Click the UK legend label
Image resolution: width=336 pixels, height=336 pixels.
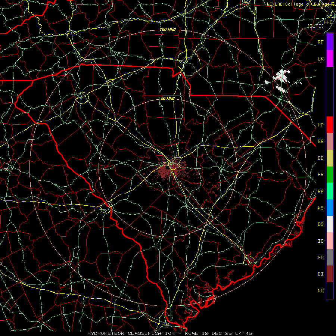click(x=320, y=59)
